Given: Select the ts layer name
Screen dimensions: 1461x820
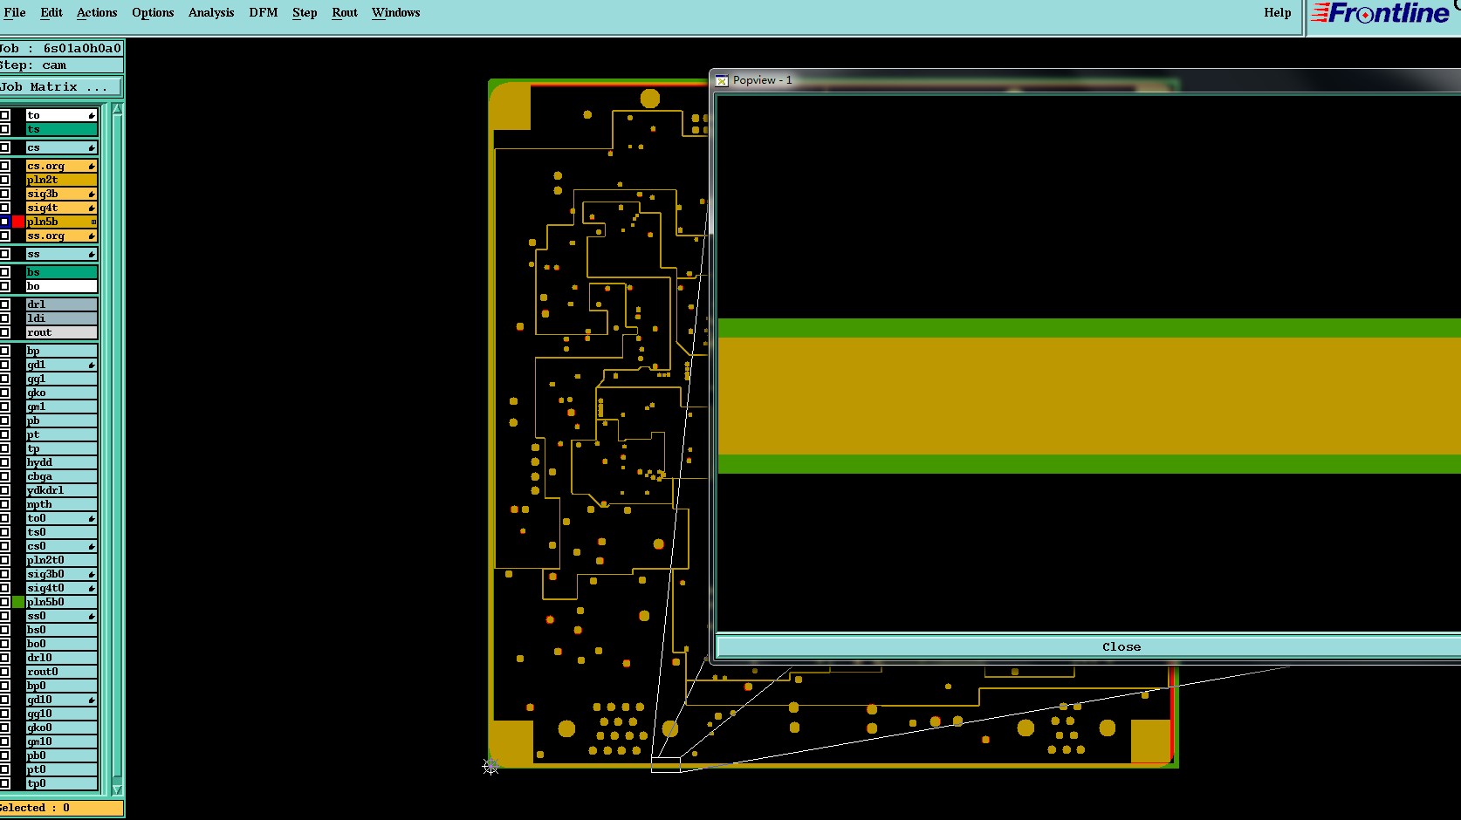Looking at the screenshot, I should click(x=61, y=129).
